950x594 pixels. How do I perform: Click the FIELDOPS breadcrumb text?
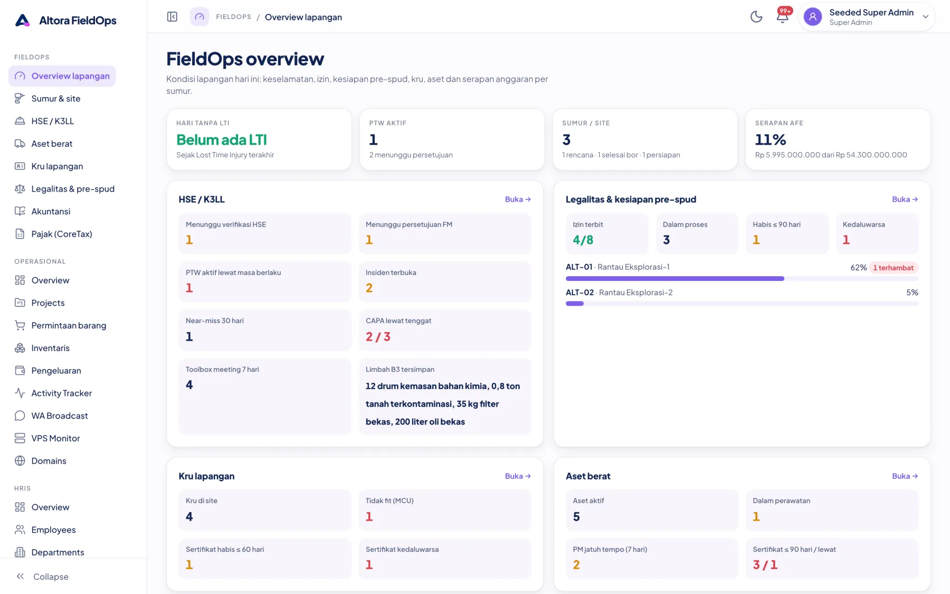click(234, 17)
